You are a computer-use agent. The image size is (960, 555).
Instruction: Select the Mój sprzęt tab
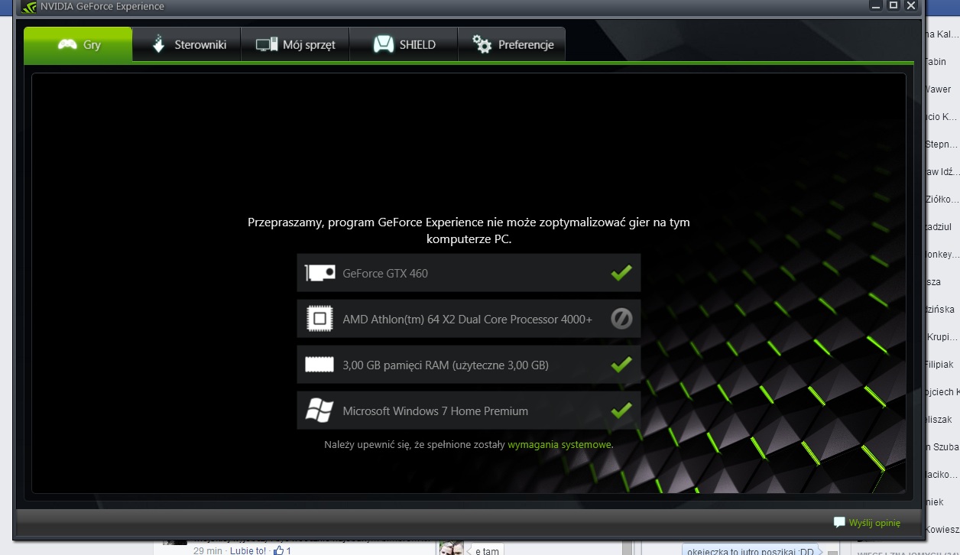click(295, 44)
